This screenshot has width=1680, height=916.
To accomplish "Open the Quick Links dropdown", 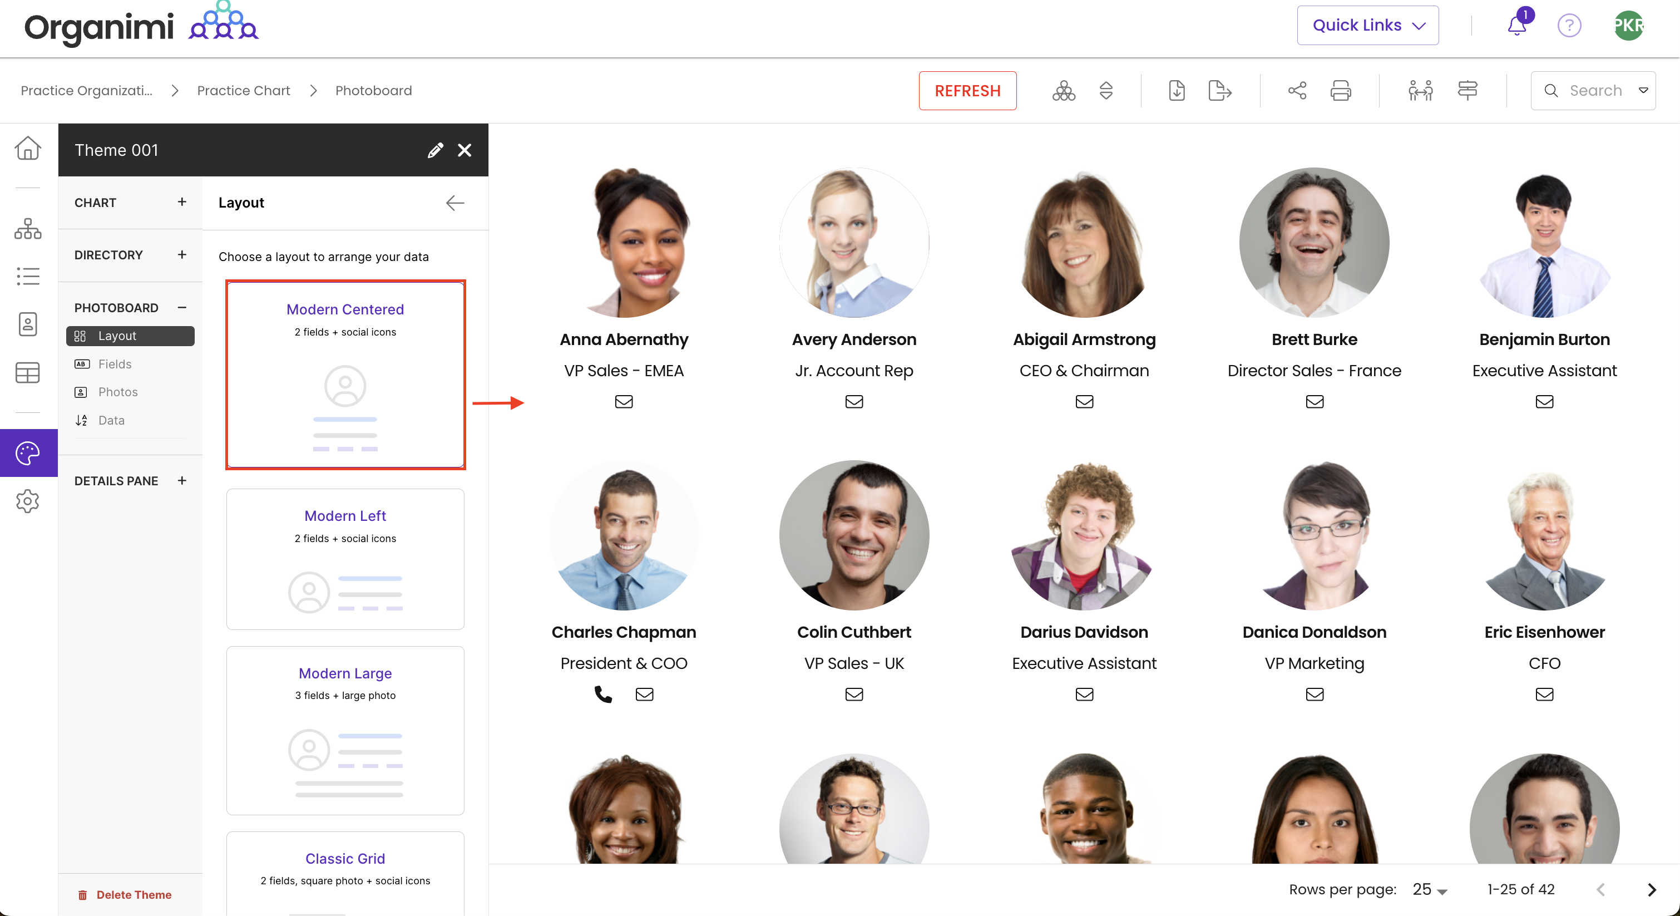I will point(1367,26).
